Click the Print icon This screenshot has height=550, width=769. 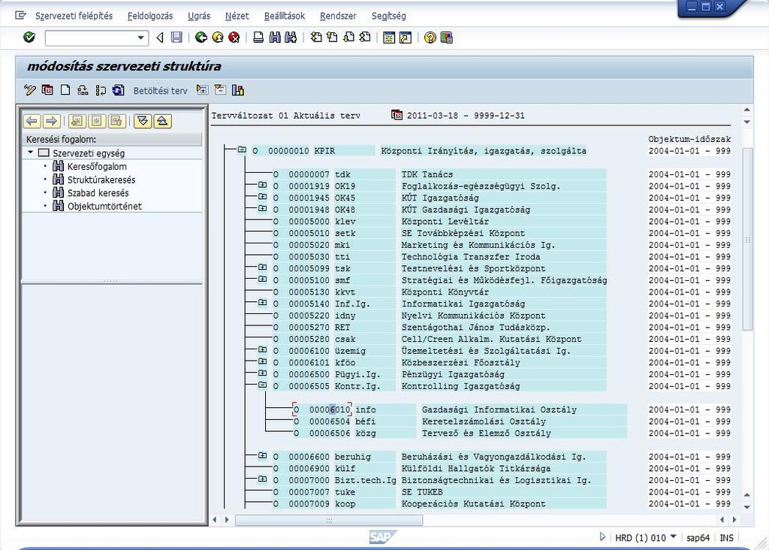[x=258, y=38]
